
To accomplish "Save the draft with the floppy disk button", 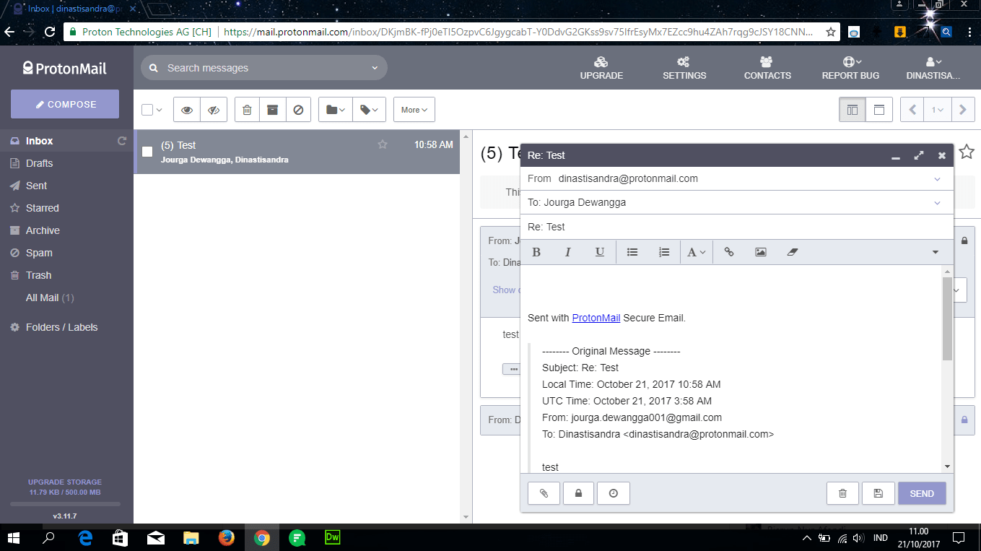I will point(878,493).
